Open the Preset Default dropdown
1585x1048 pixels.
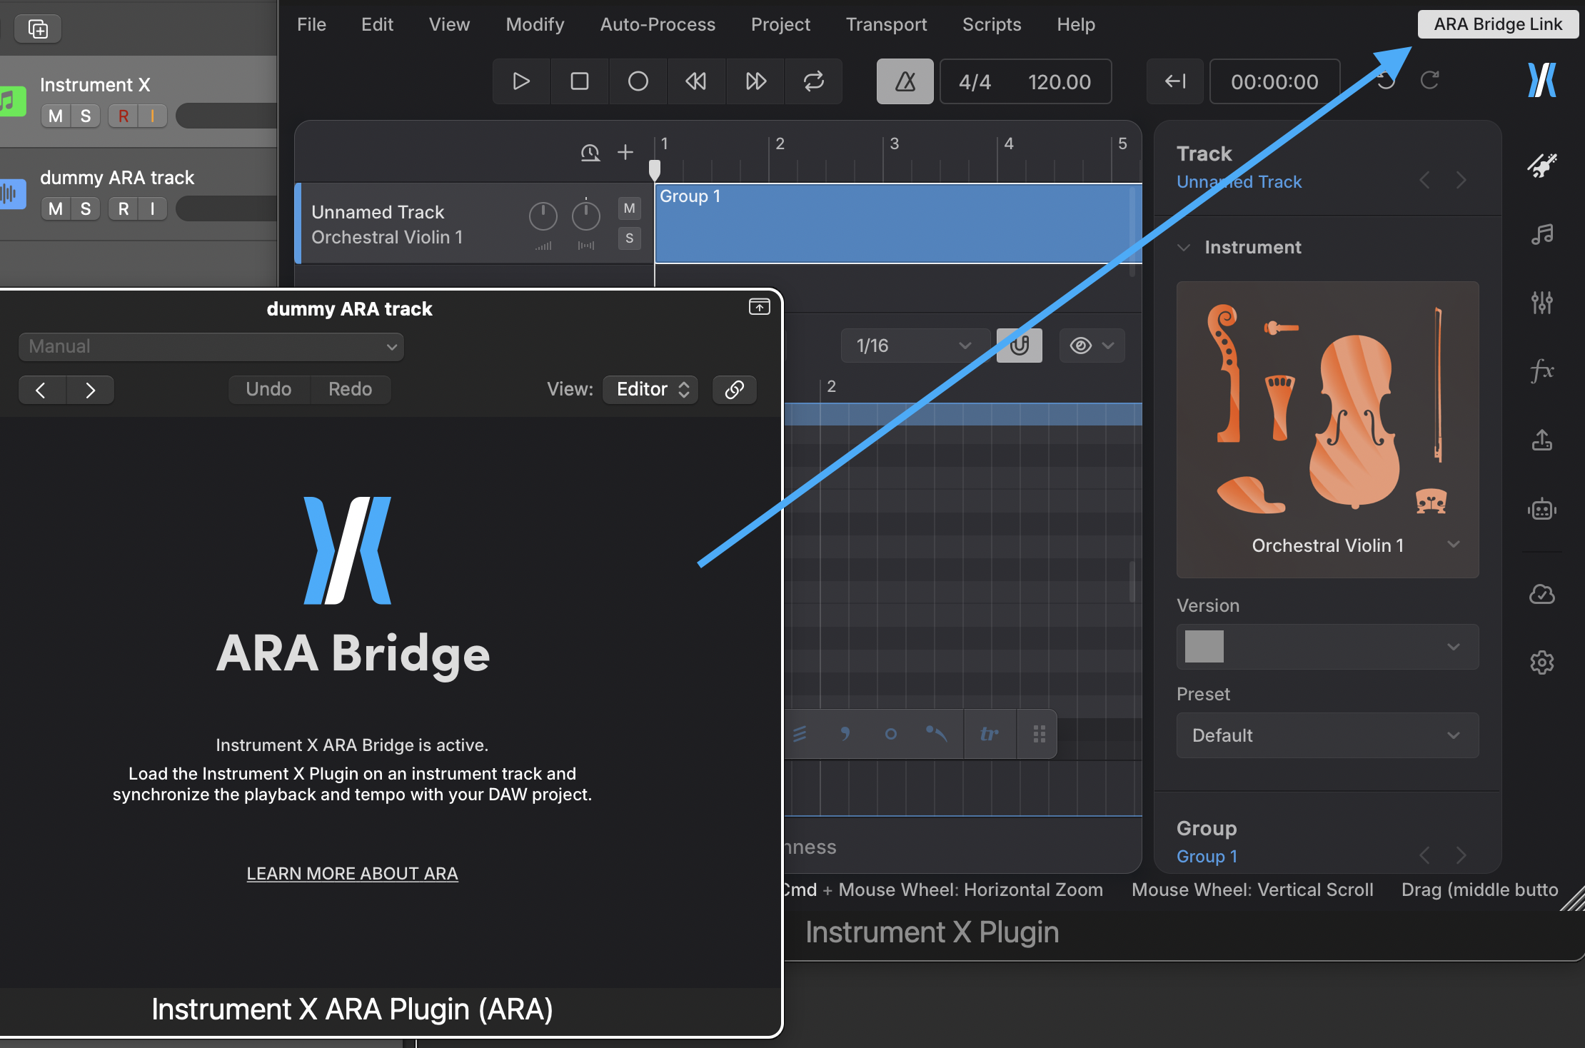click(x=1328, y=735)
